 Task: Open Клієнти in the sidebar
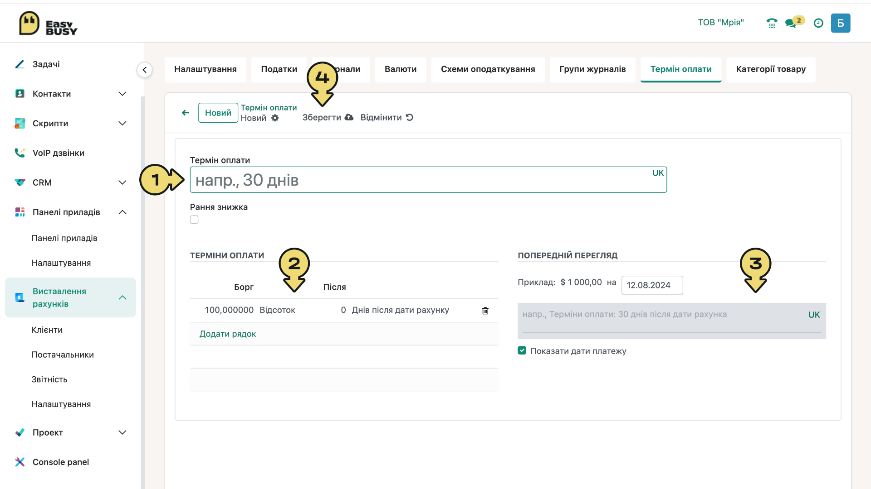coord(47,330)
